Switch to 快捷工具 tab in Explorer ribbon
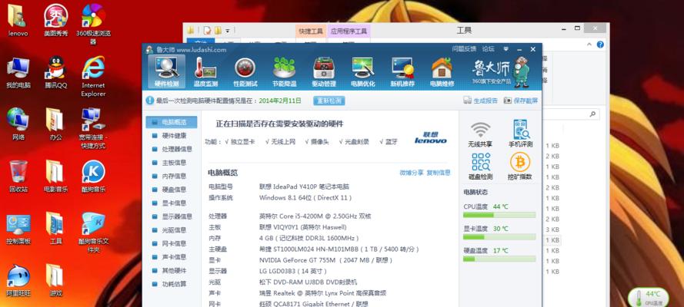Image resolution: width=684 pixels, height=307 pixels. [311, 31]
